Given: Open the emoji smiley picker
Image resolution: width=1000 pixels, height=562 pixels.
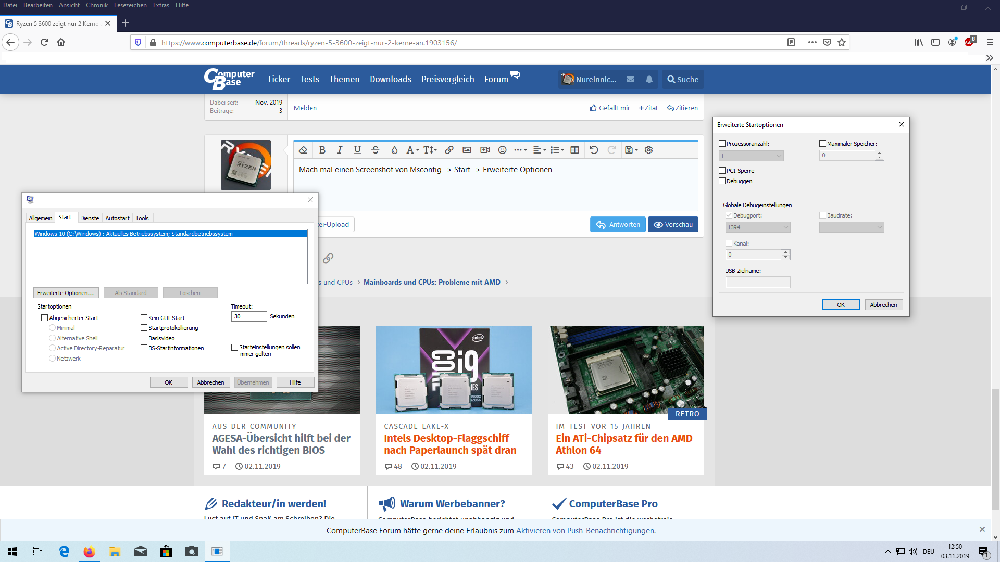Looking at the screenshot, I should (x=502, y=150).
